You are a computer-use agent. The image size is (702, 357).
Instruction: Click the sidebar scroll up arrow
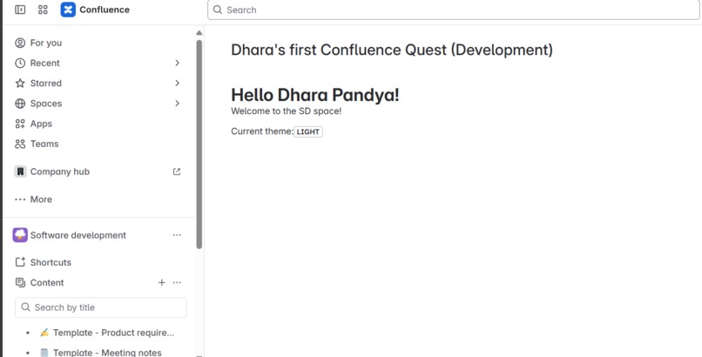[x=199, y=33]
